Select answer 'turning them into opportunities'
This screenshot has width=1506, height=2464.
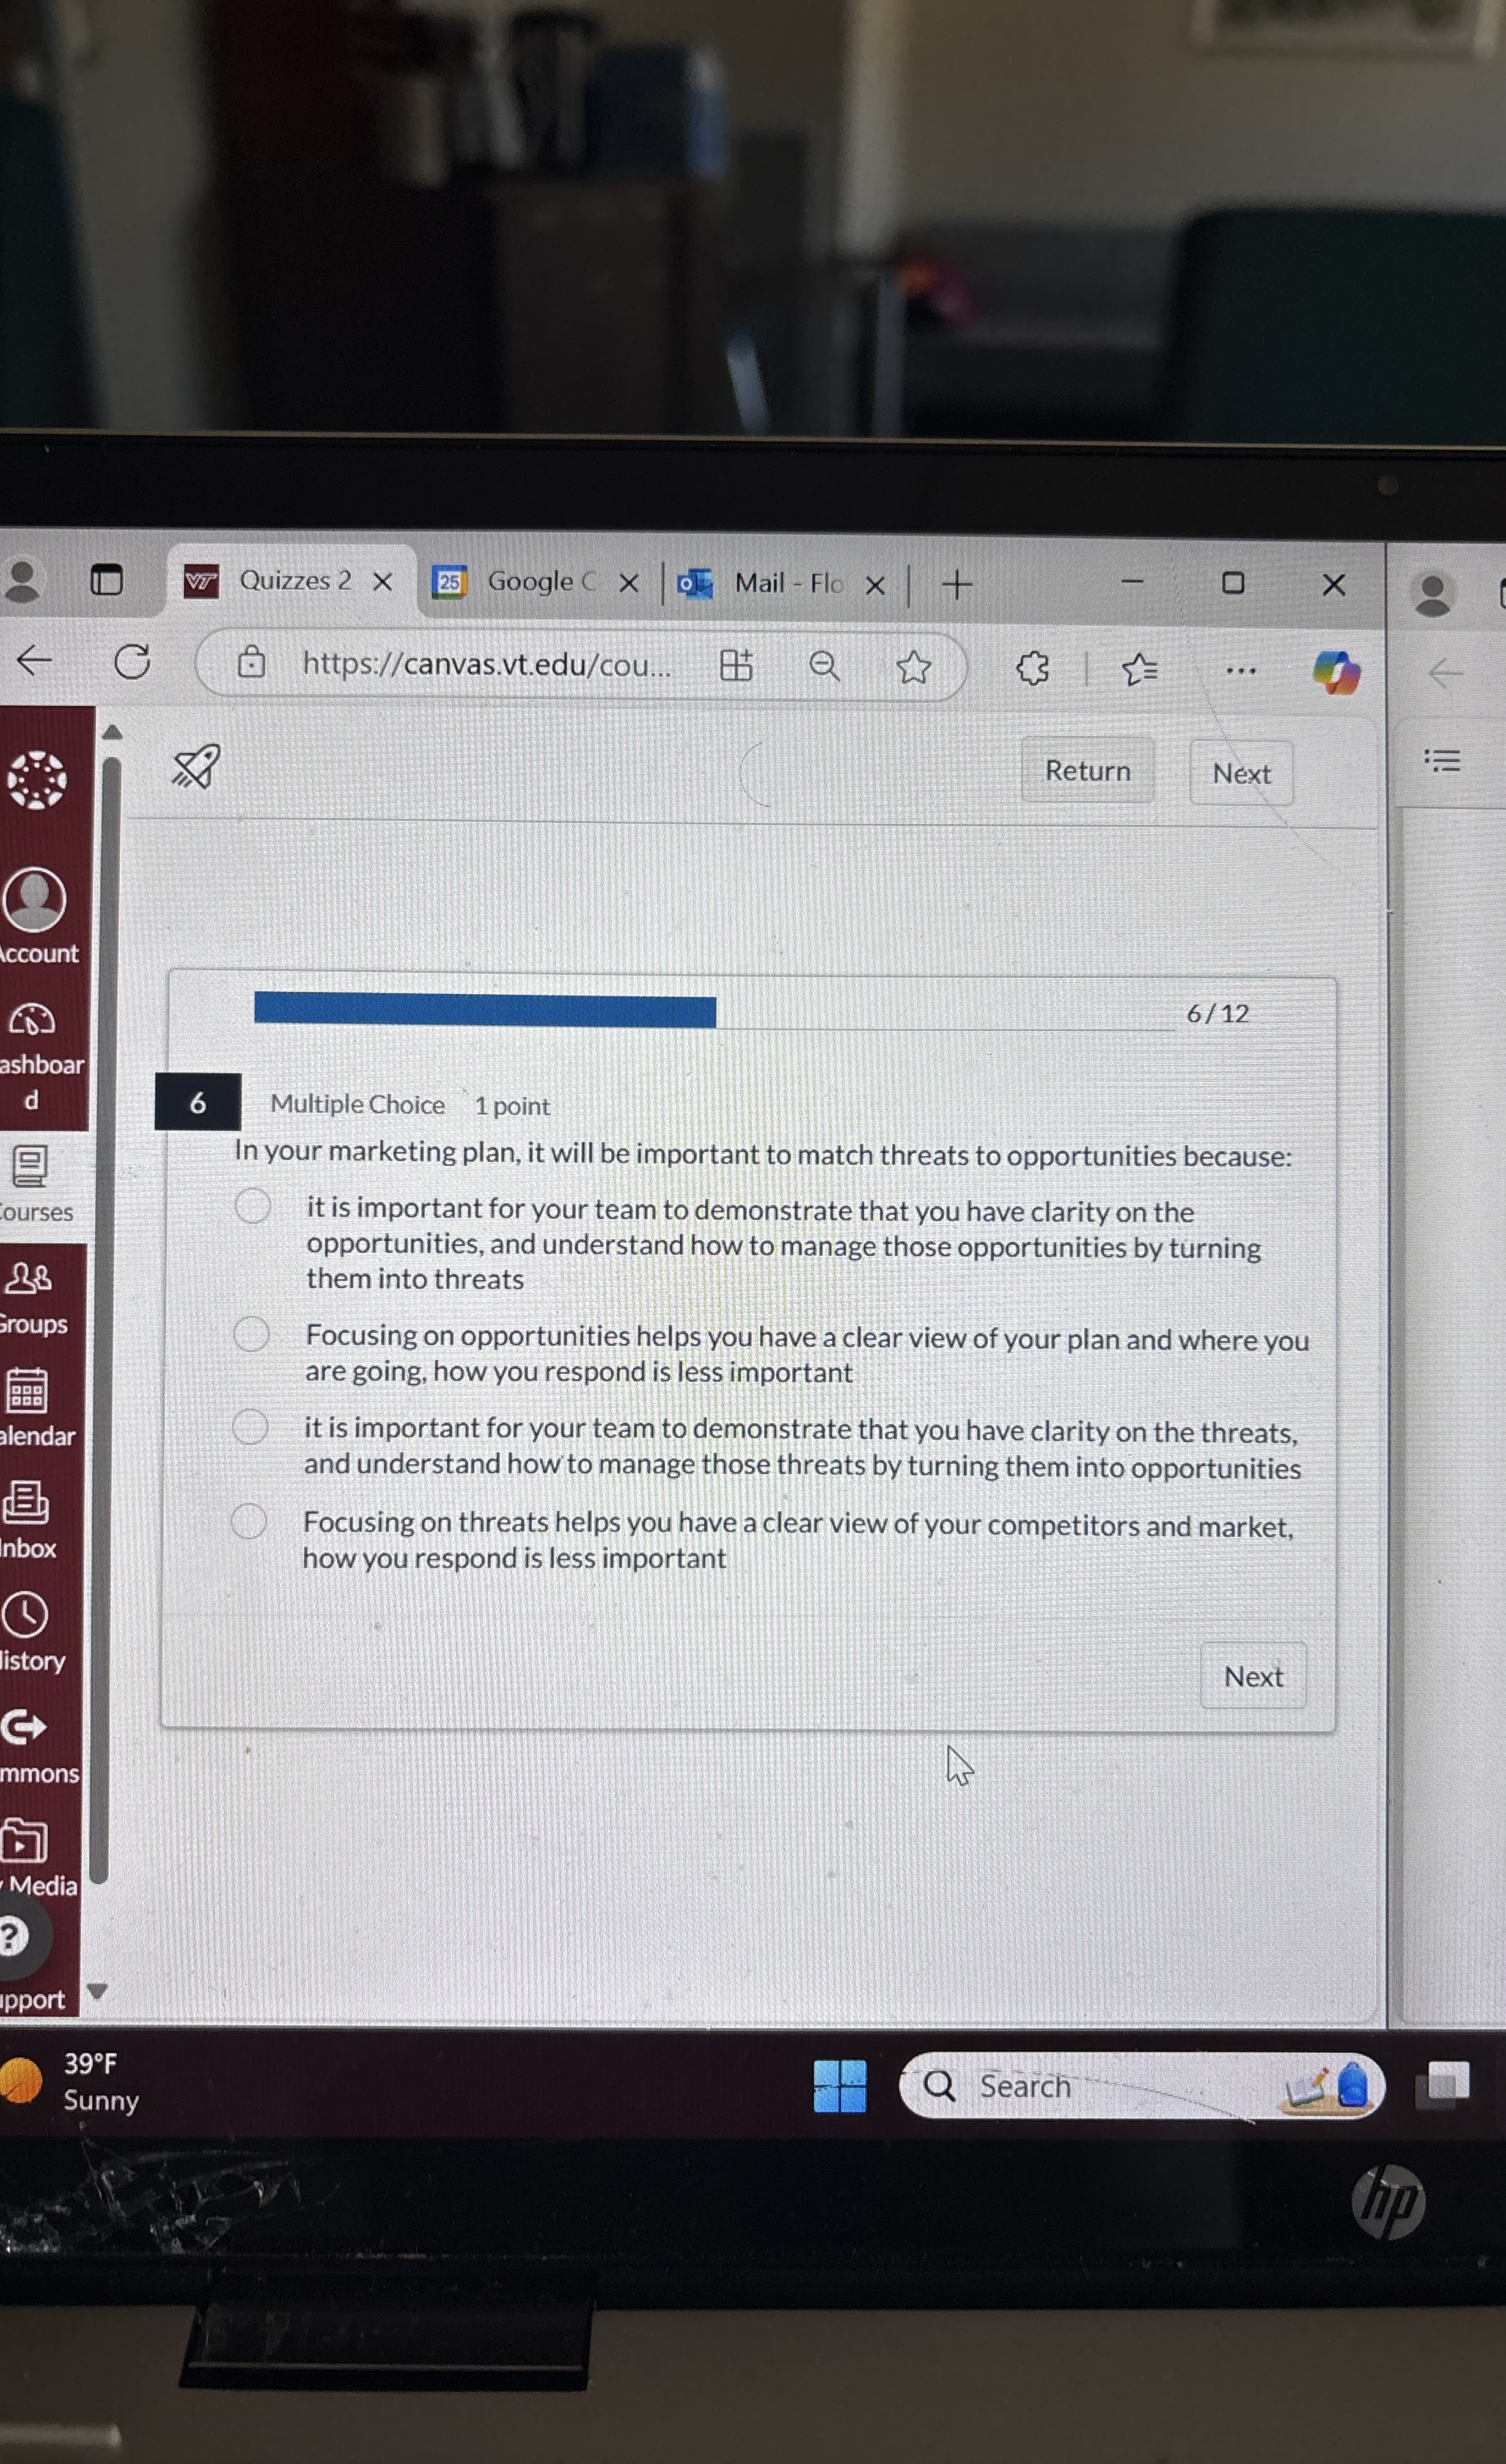[250, 1427]
